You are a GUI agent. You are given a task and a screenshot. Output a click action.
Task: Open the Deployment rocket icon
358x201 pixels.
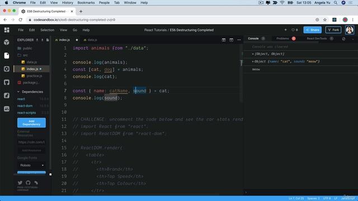tap(7, 95)
